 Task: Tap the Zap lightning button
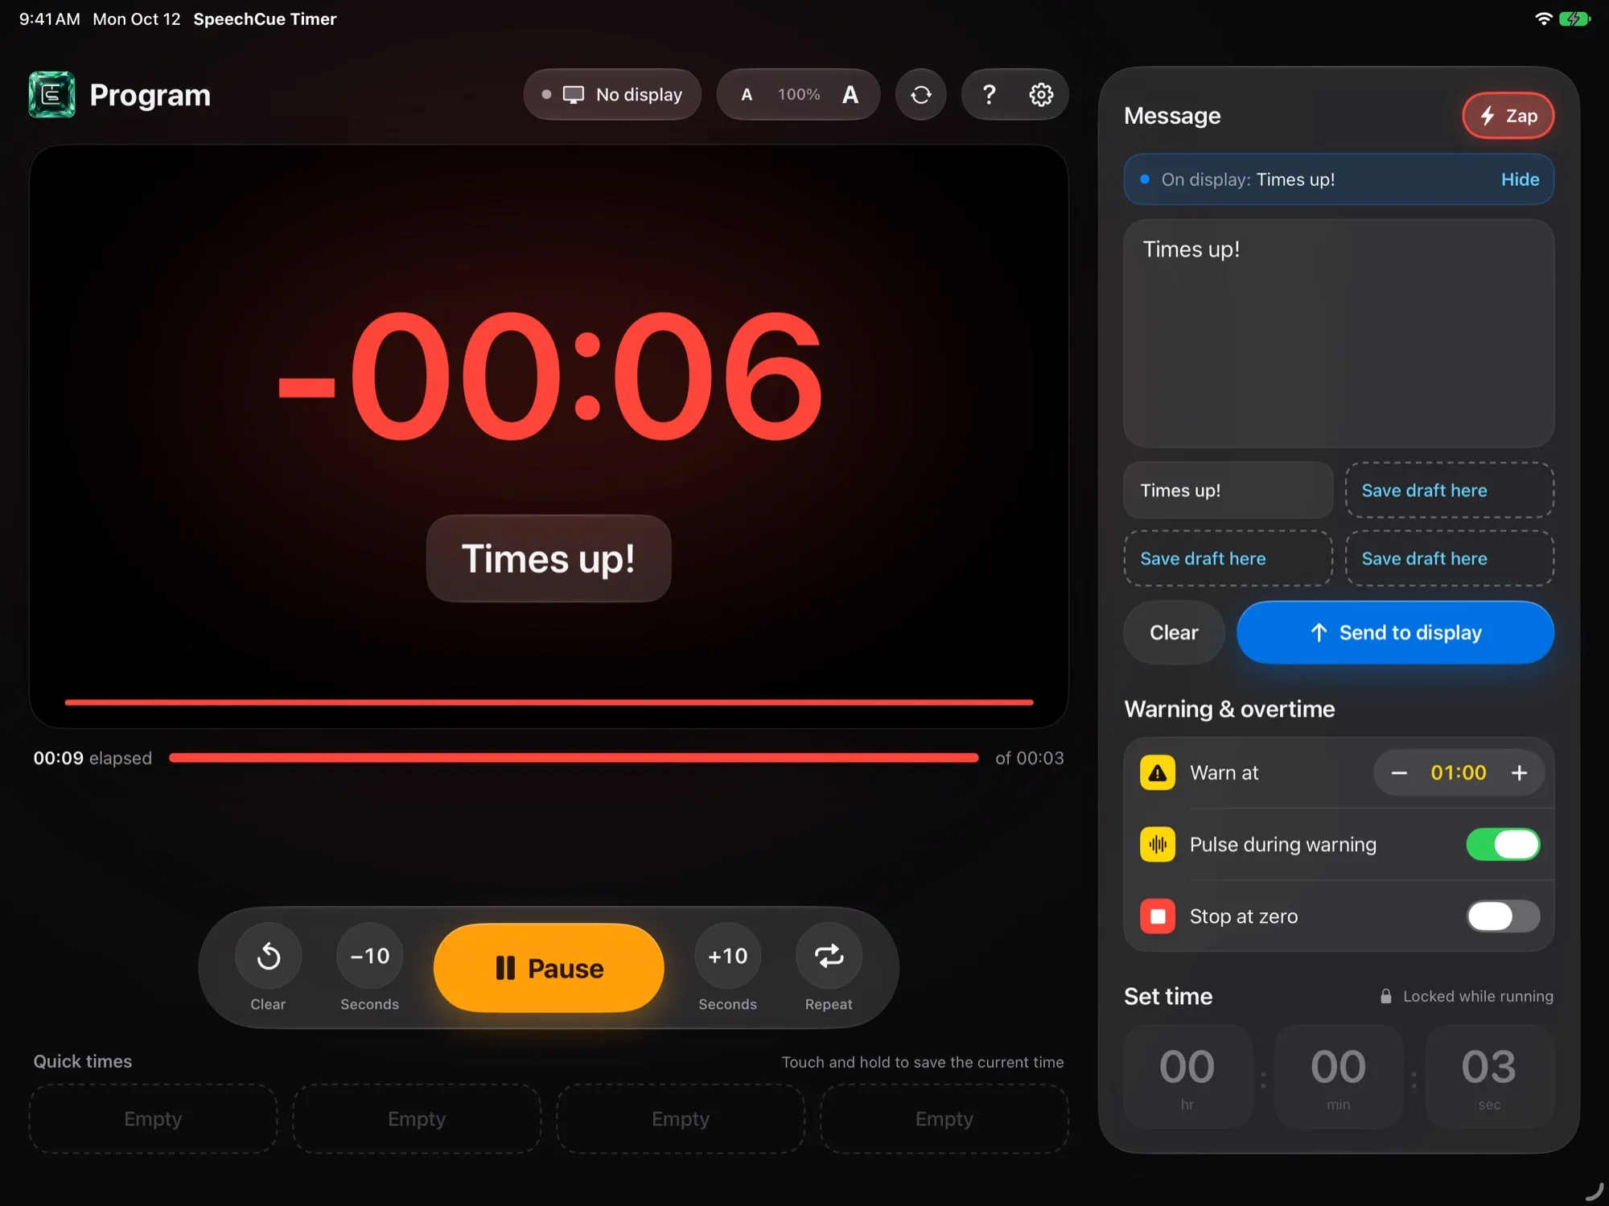tap(1508, 116)
